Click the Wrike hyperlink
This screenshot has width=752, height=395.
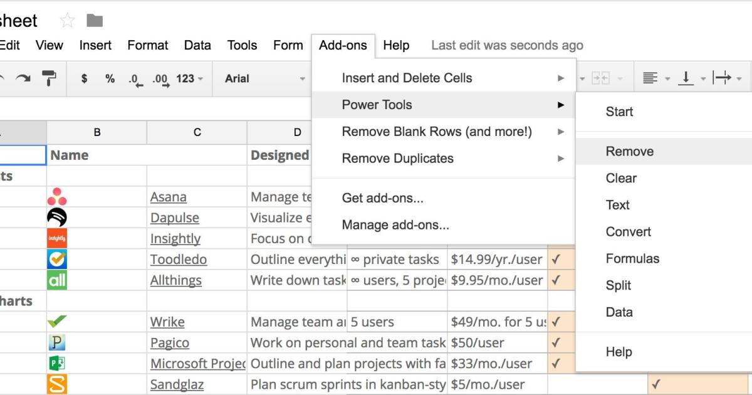click(167, 322)
